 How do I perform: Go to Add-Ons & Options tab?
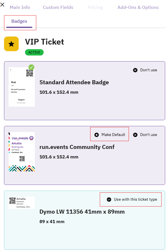(138, 7)
